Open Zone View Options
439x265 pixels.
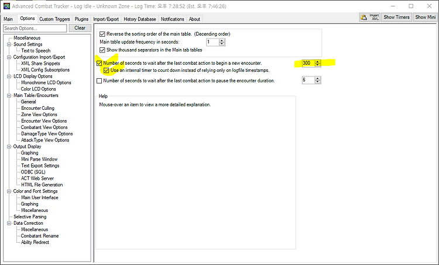coord(39,115)
